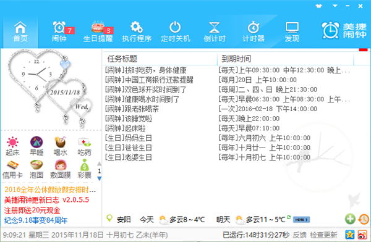Click tomorrow's 多云11~5℃ weather icon

(240, 220)
